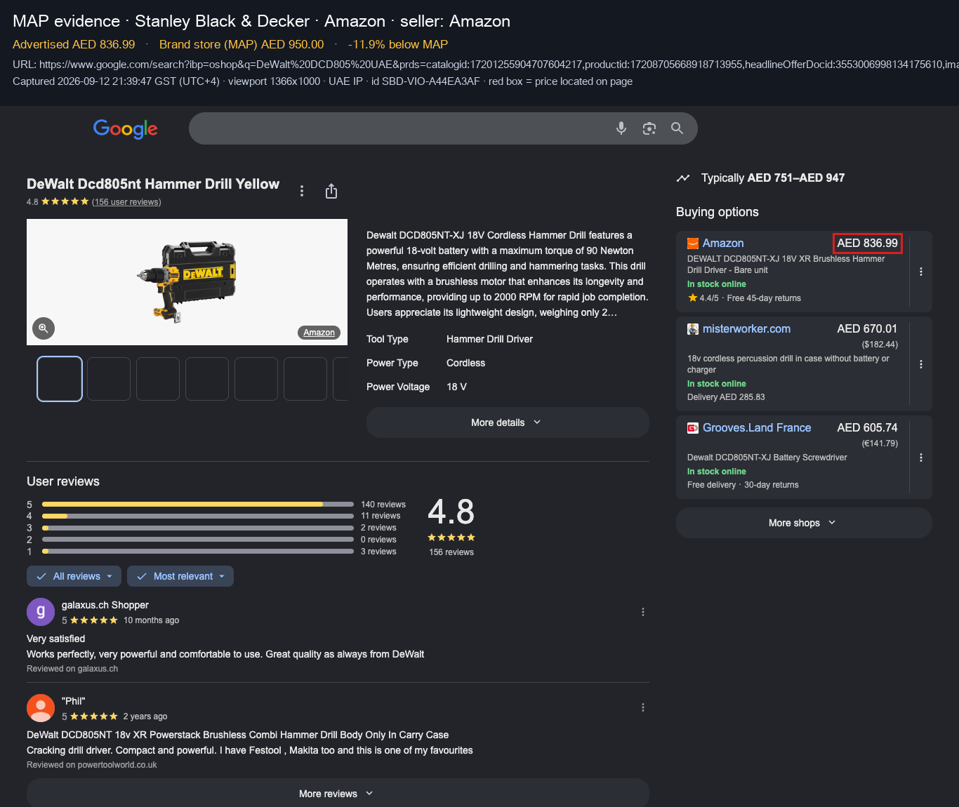Click the product title "DeWalt Dcd805nt Hammer Drill Yellow"
This screenshot has height=807, width=959.
tap(153, 184)
